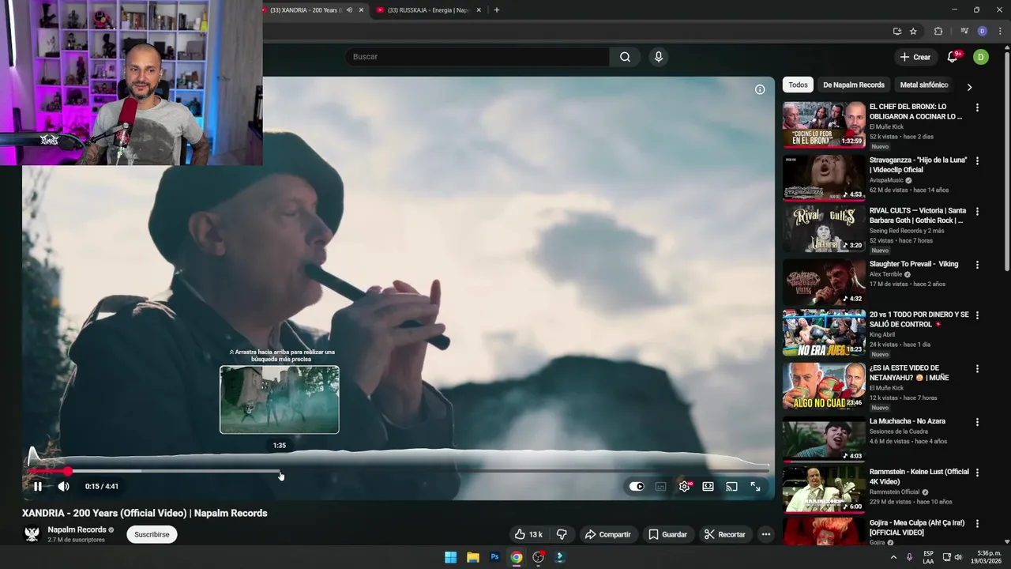Screen dimensions: 1011x569
Task: Like the video with 13 k button
Action: click(528, 534)
